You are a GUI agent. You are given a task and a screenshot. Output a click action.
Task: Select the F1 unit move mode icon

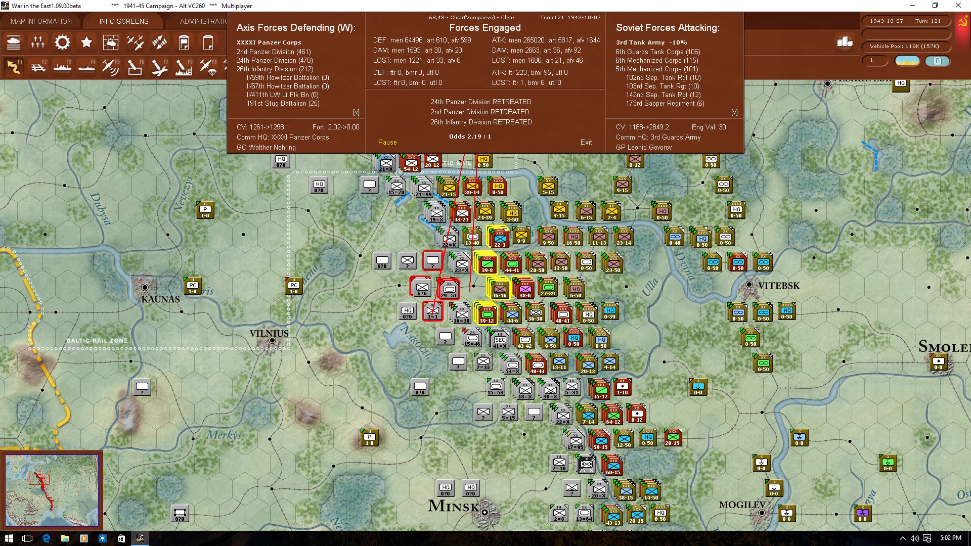pyautogui.click(x=14, y=67)
